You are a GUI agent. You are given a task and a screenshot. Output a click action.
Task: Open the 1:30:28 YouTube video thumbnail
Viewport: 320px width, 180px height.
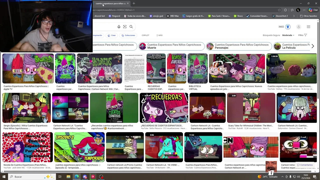[291, 68]
